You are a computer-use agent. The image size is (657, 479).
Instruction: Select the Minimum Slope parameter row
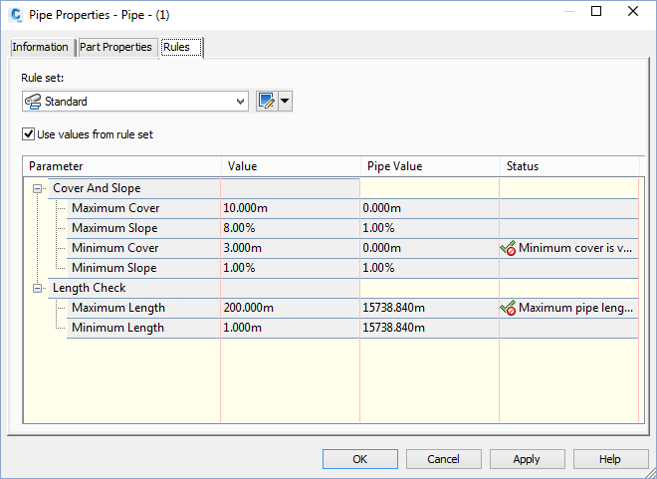tap(113, 268)
